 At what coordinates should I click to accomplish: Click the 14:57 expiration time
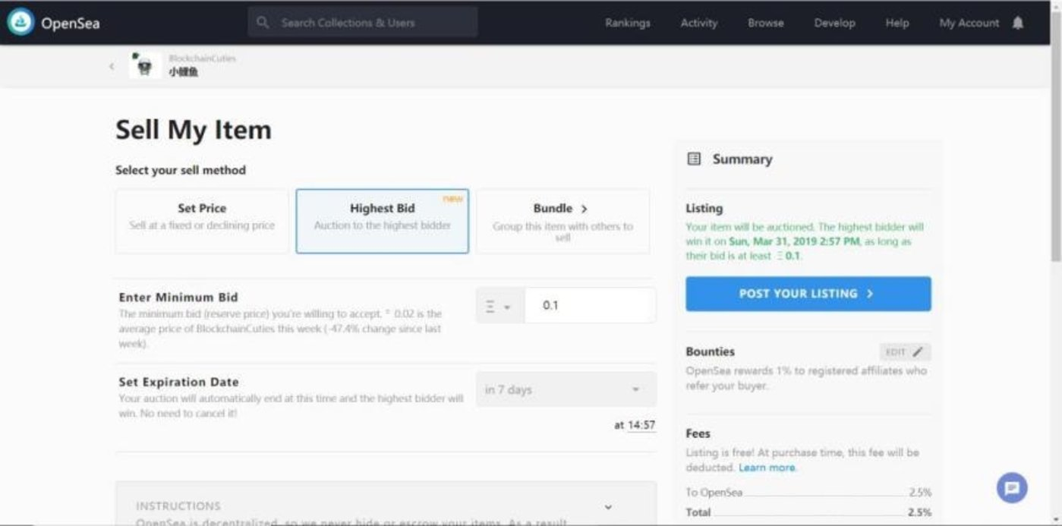coord(641,425)
